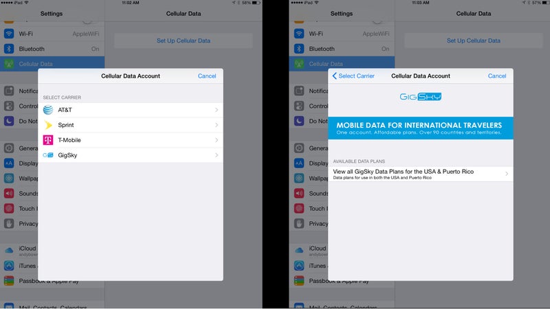View all GigSky Data Plans for USA
The image size is (550, 309).
(x=421, y=174)
